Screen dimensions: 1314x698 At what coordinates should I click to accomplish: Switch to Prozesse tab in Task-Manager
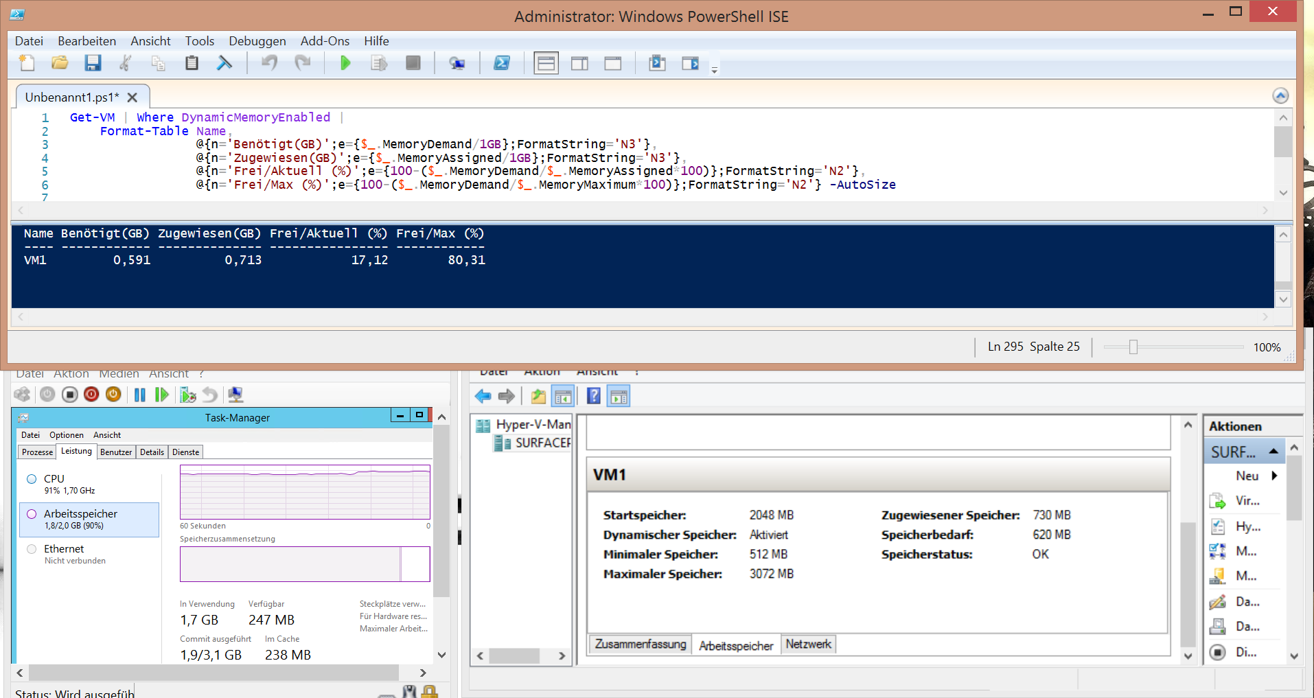[x=37, y=452]
